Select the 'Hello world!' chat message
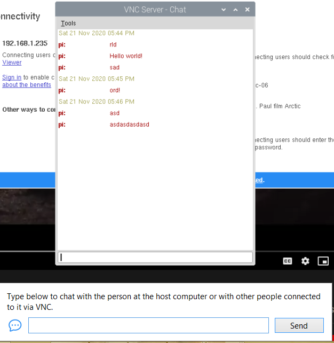The width and height of the screenshot is (334, 343). pyautogui.click(x=126, y=56)
